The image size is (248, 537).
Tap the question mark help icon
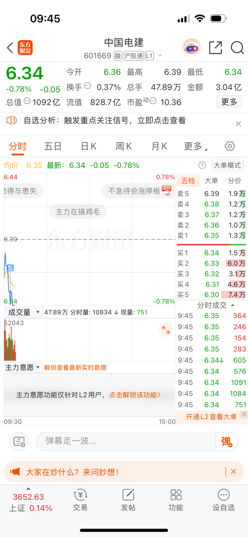[202, 165]
